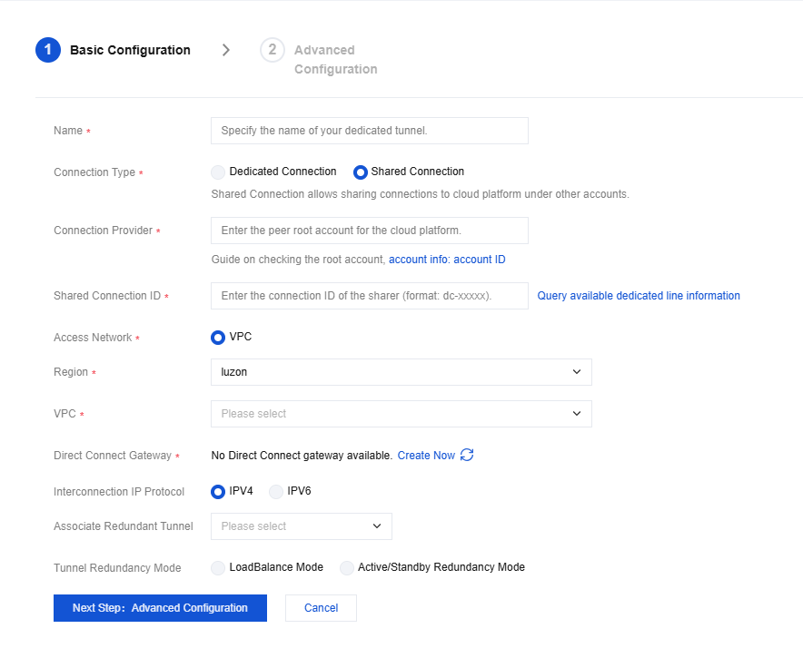The width and height of the screenshot is (803, 658).
Task: Click the refresh icon beside Create Now
Action: click(x=467, y=455)
